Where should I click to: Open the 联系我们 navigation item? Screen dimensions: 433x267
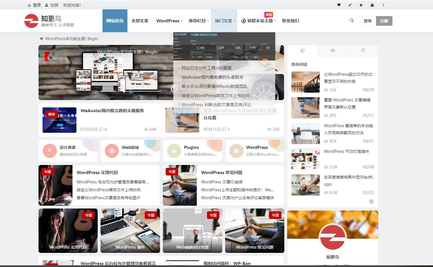click(x=291, y=21)
